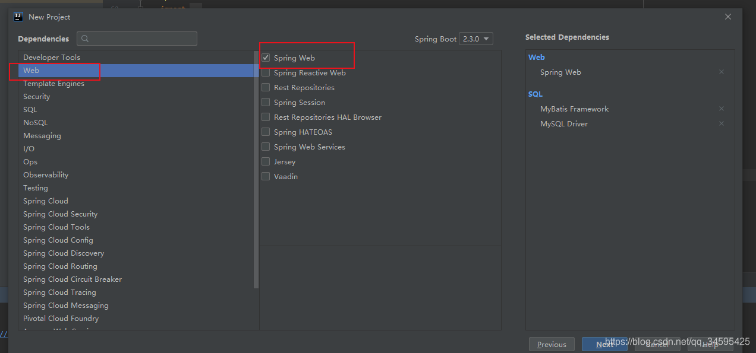Select the Developer Tools category
Viewport: 756px width, 353px height.
click(136, 57)
